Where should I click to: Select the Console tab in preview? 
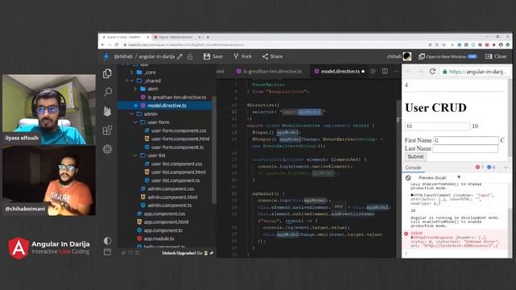click(414, 168)
